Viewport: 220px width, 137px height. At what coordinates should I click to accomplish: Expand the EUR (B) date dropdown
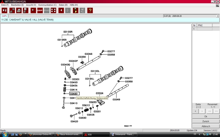217,16
